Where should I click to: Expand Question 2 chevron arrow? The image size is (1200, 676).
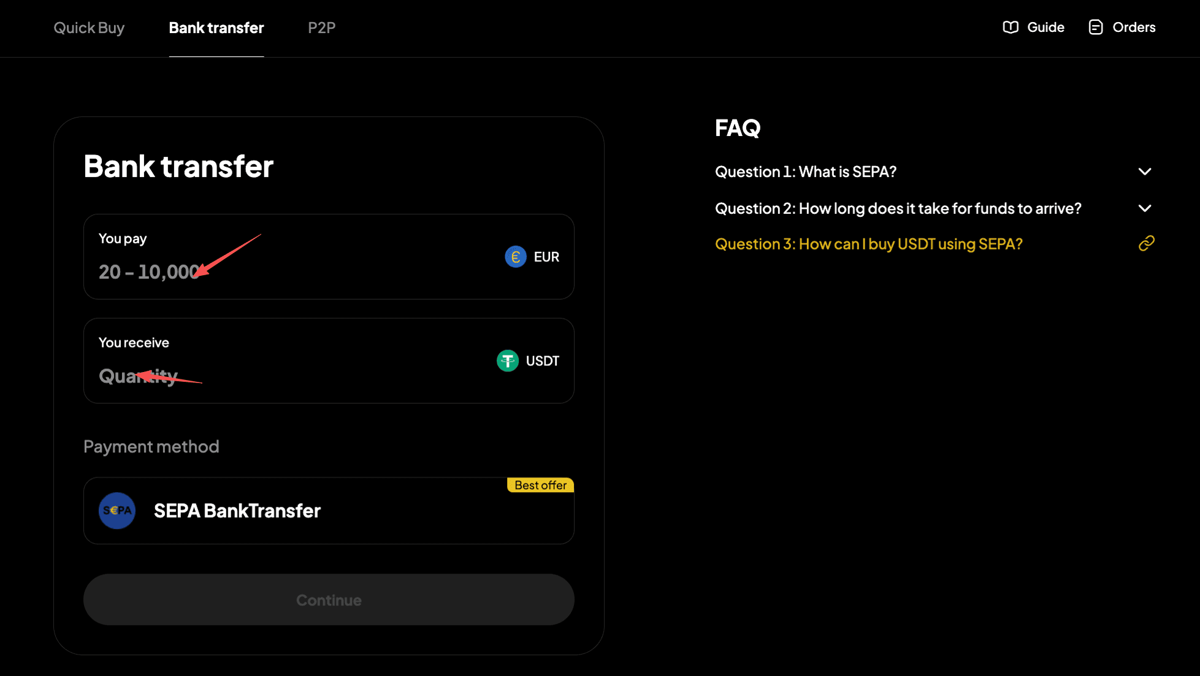tap(1144, 208)
